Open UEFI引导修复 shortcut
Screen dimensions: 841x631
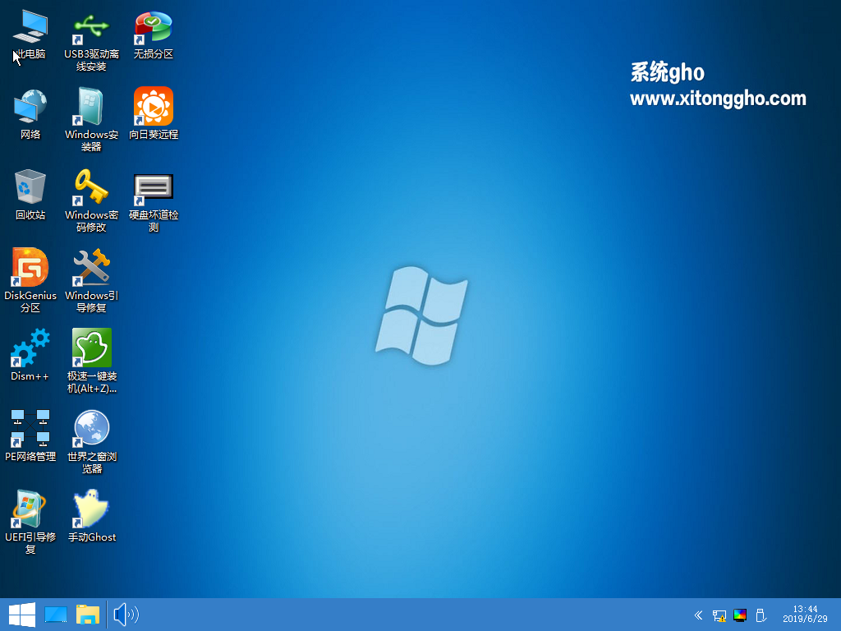[x=30, y=522]
